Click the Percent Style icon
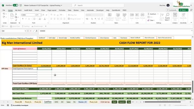 point(92,19)
